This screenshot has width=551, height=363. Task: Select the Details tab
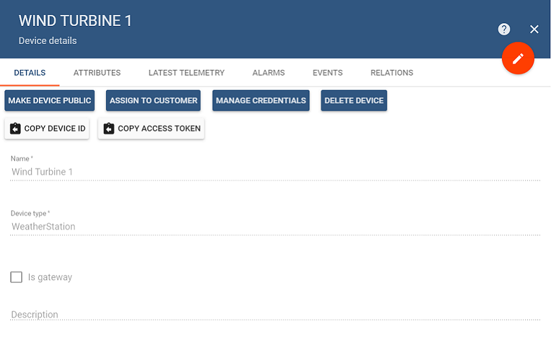(x=30, y=73)
